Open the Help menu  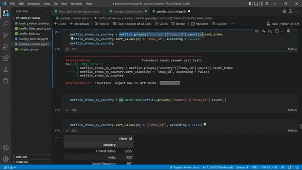click(89, 4)
